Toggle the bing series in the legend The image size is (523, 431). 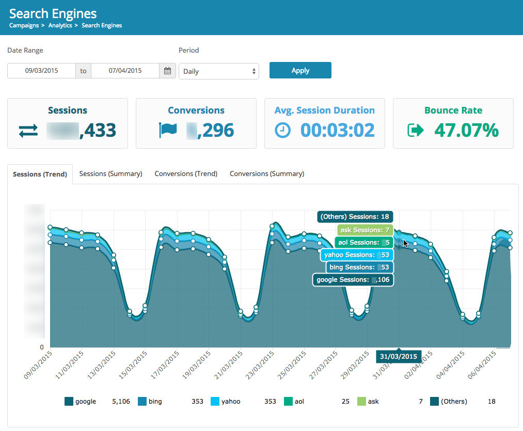click(x=155, y=401)
